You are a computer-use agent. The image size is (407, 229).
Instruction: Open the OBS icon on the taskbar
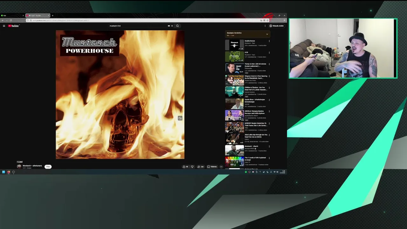14,172
